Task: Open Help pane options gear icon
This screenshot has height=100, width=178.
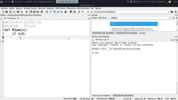Action: point(177,18)
